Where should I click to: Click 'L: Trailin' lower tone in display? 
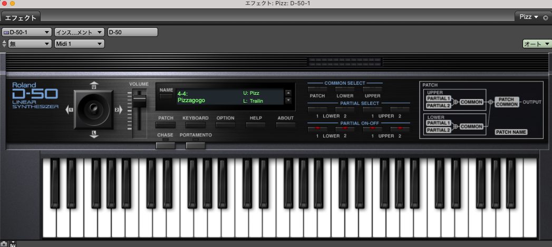(253, 101)
